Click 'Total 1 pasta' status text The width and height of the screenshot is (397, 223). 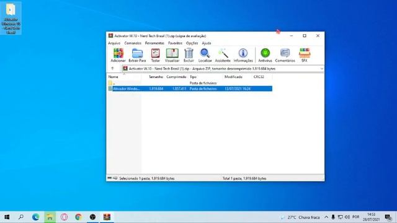(244, 178)
